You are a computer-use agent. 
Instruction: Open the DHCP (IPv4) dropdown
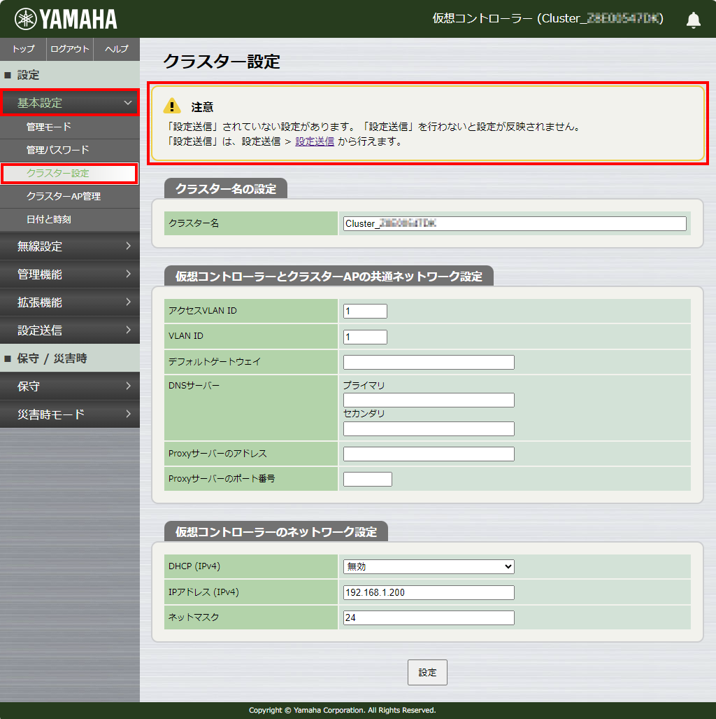pos(428,566)
